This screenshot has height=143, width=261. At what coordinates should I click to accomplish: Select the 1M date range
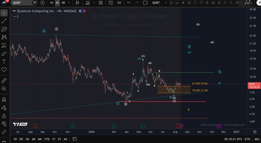pyautogui.click(x=27, y=139)
